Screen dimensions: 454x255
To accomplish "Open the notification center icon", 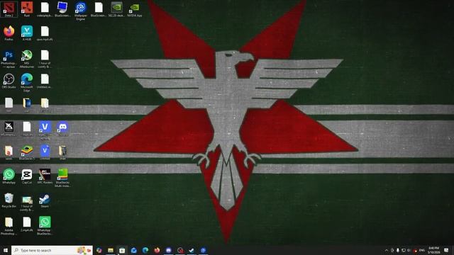I will 446,250.
